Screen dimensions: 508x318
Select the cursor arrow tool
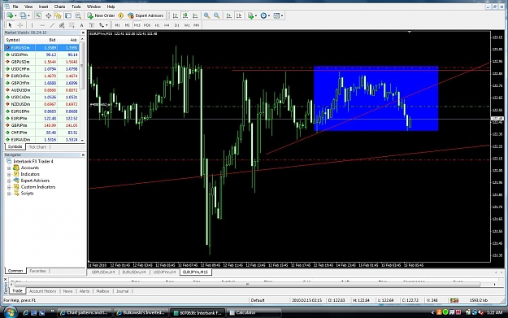10,25
